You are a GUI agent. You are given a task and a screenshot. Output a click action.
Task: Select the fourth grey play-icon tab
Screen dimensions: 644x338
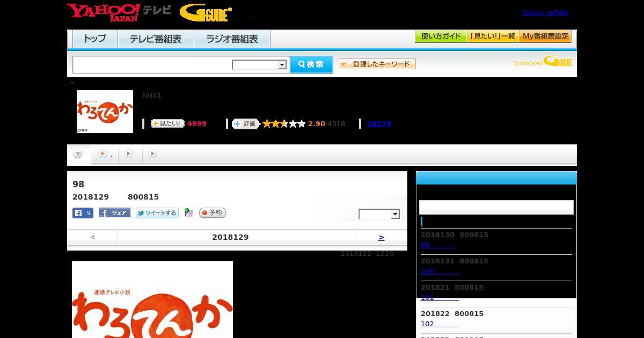point(153,154)
